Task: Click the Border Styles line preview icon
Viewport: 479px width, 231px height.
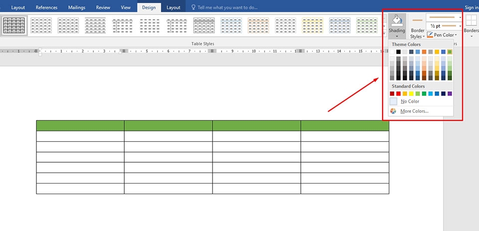Action: tap(417, 20)
